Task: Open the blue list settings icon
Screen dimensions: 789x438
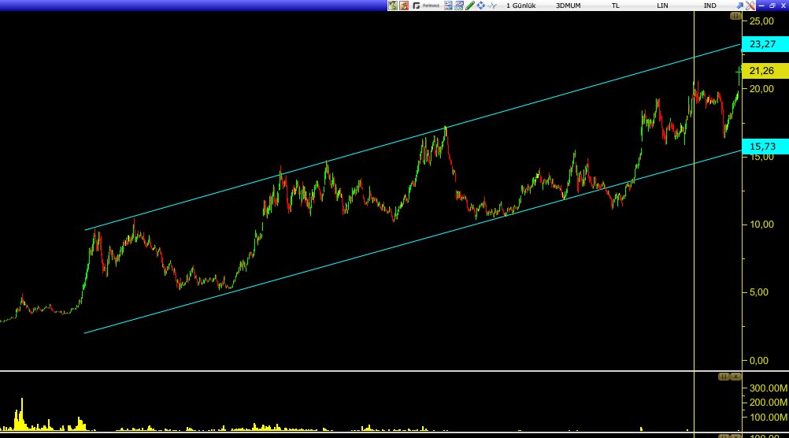Action: (x=448, y=6)
